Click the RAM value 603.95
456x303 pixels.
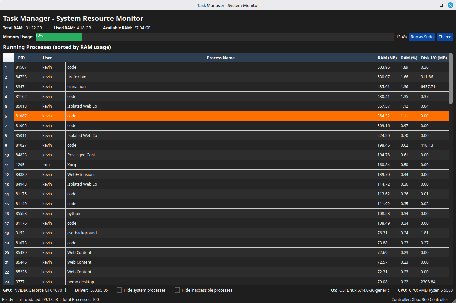(387, 67)
